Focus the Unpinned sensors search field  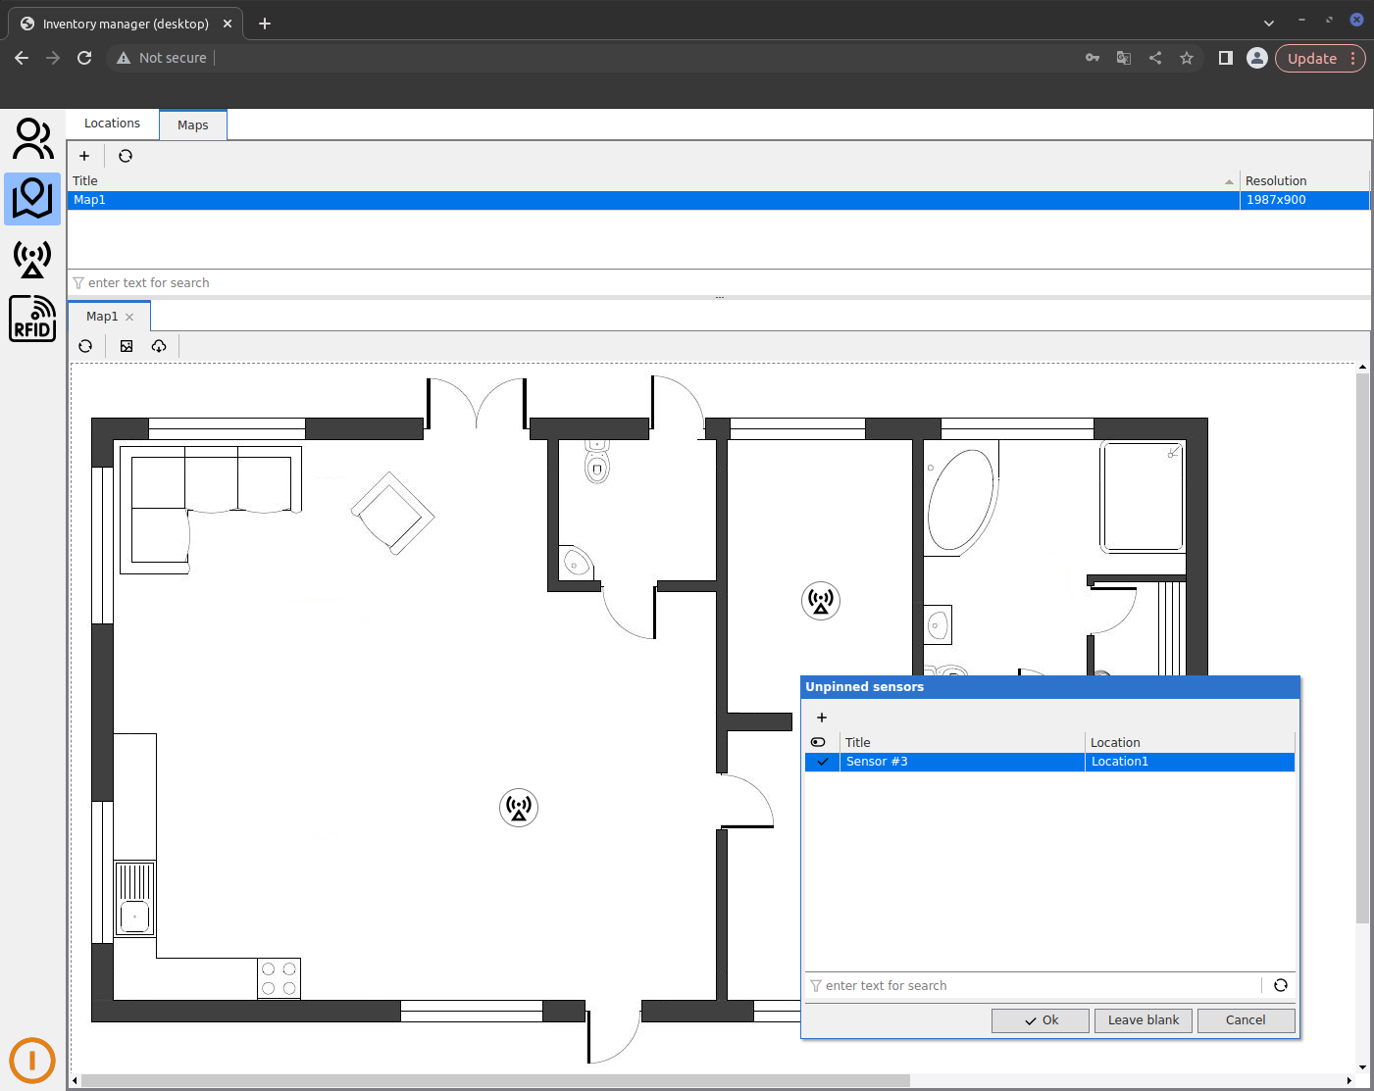click(x=1034, y=986)
